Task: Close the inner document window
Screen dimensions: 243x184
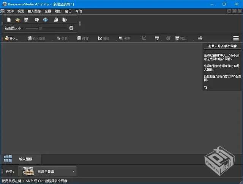Action: coord(240,11)
